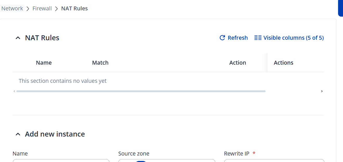This screenshot has height=162, width=343.
Task: Focus the Name input field
Action: 61,160
